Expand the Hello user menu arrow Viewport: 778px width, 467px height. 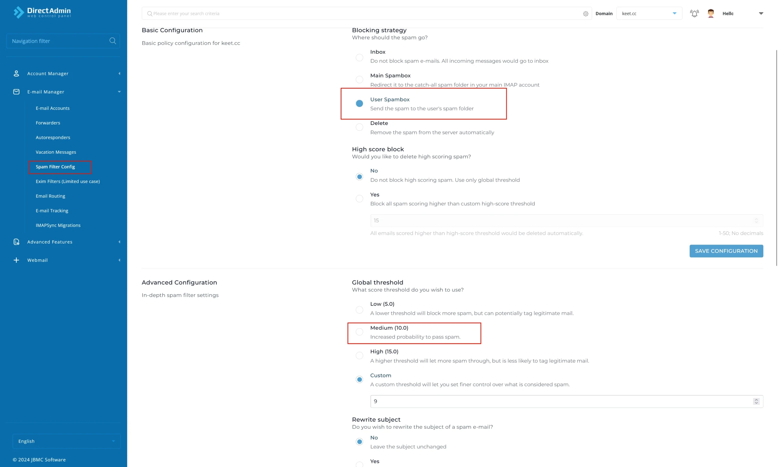coord(761,14)
